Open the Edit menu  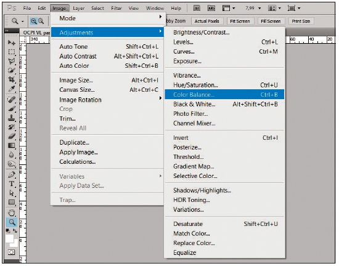click(x=41, y=8)
